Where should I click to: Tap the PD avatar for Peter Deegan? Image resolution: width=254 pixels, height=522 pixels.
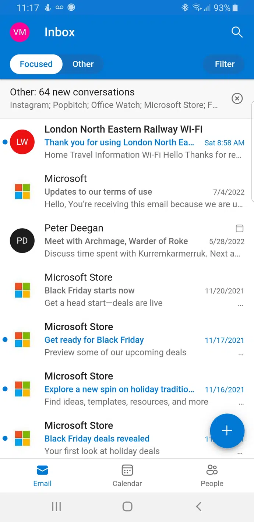[22, 240]
